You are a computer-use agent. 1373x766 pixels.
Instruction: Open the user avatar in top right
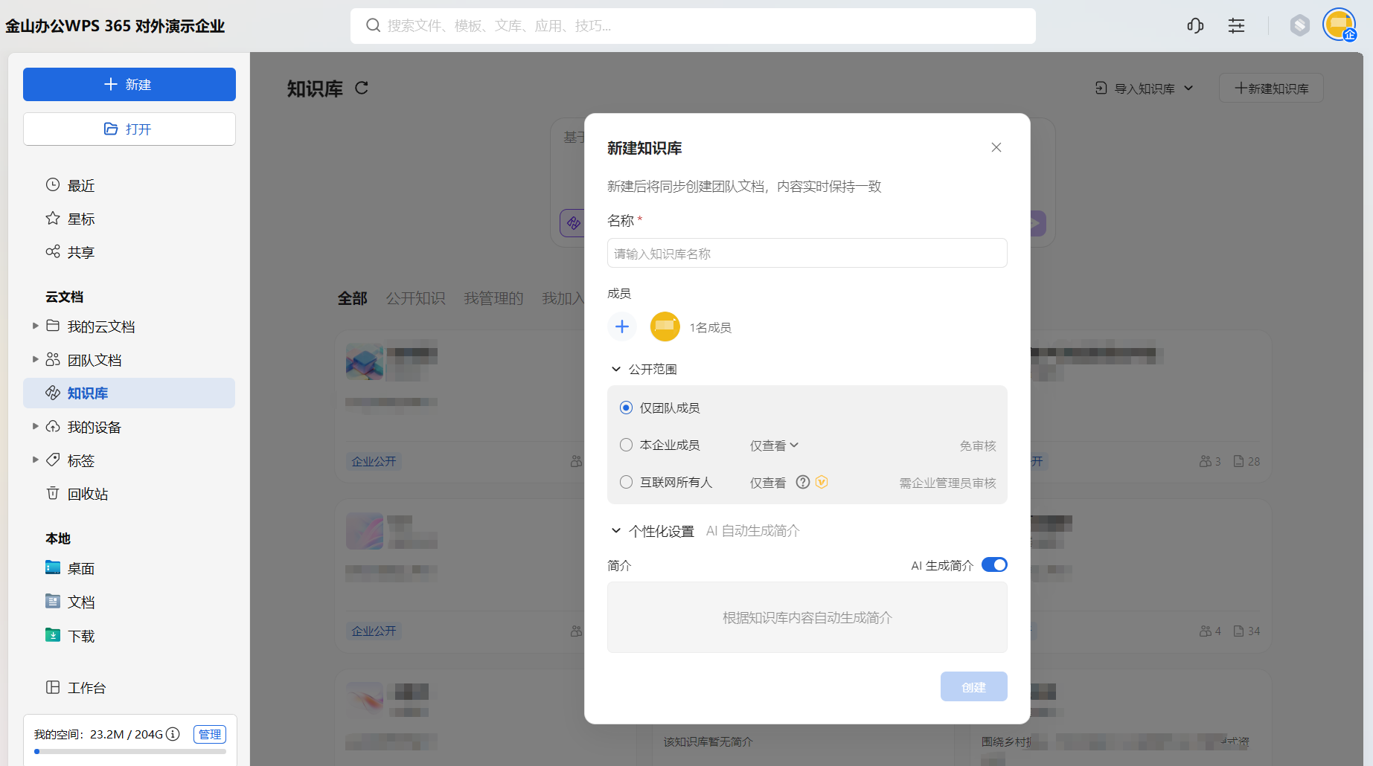pyautogui.click(x=1340, y=25)
